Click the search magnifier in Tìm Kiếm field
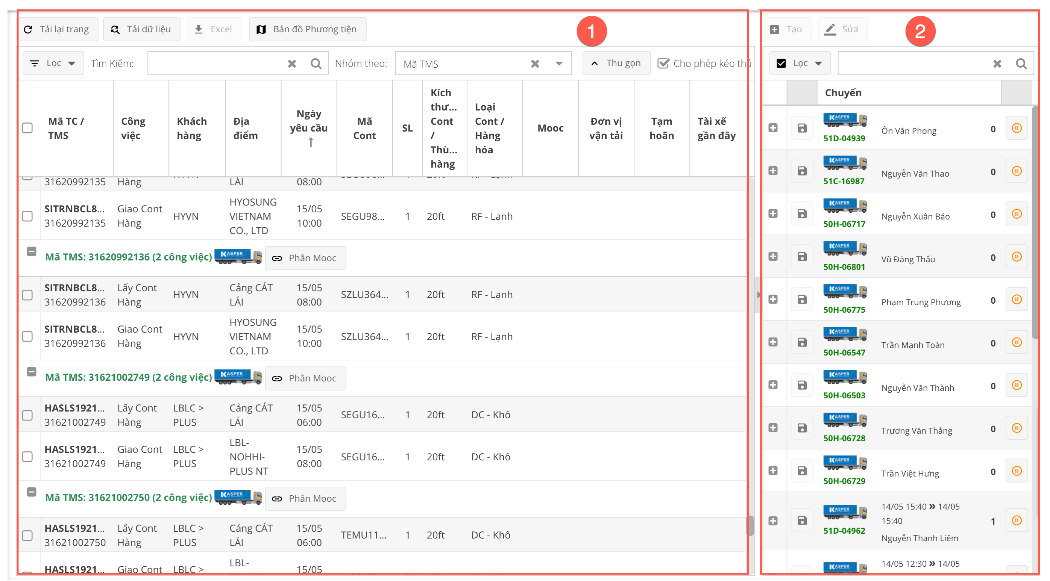Viewport: 1050px width, 581px height. [x=316, y=64]
